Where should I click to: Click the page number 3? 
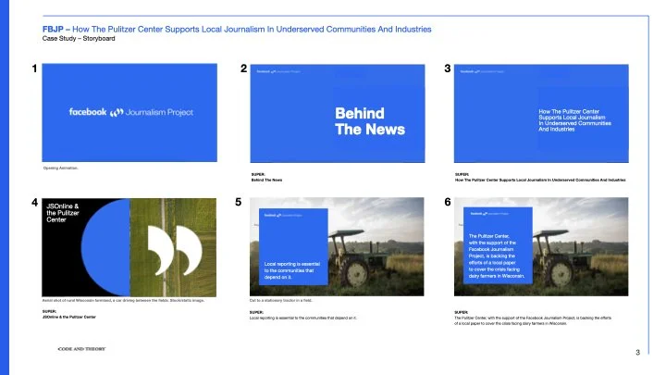point(637,353)
